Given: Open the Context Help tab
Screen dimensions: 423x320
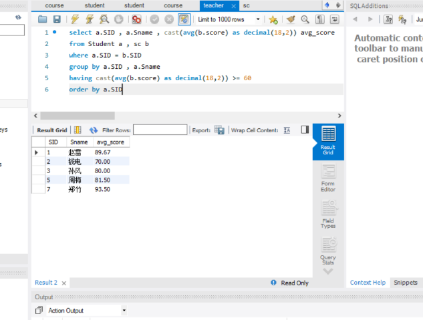Looking at the screenshot, I should [368, 283].
